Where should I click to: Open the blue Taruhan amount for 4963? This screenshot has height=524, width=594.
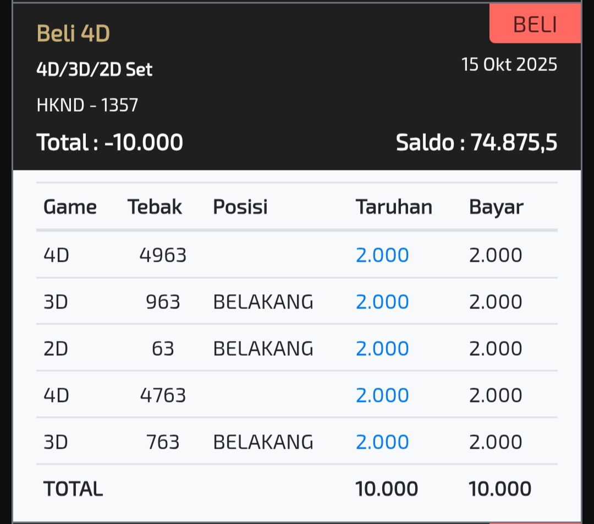382,255
